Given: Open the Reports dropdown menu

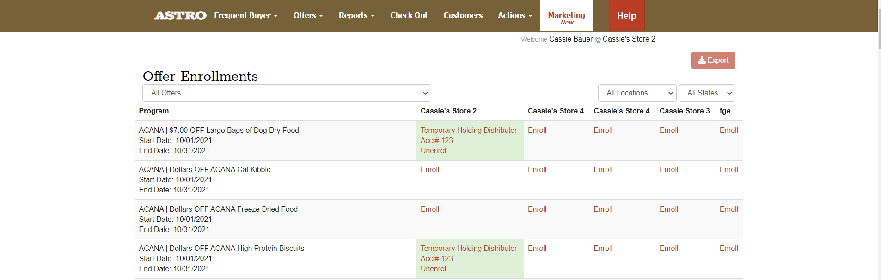Looking at the screenshot, I should click(356, 16).
